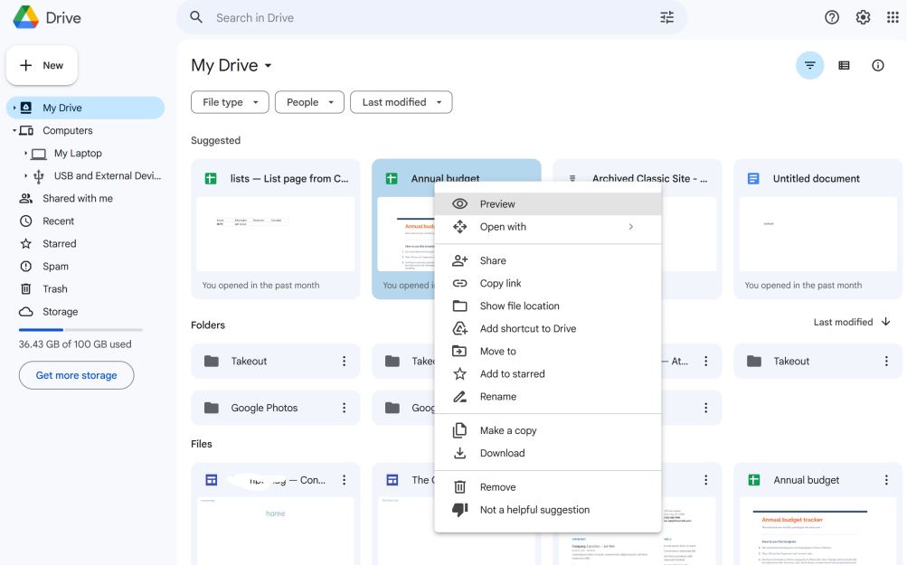Go to Starred in the sidebar
907x565 pixels.
tap(59, 243)
